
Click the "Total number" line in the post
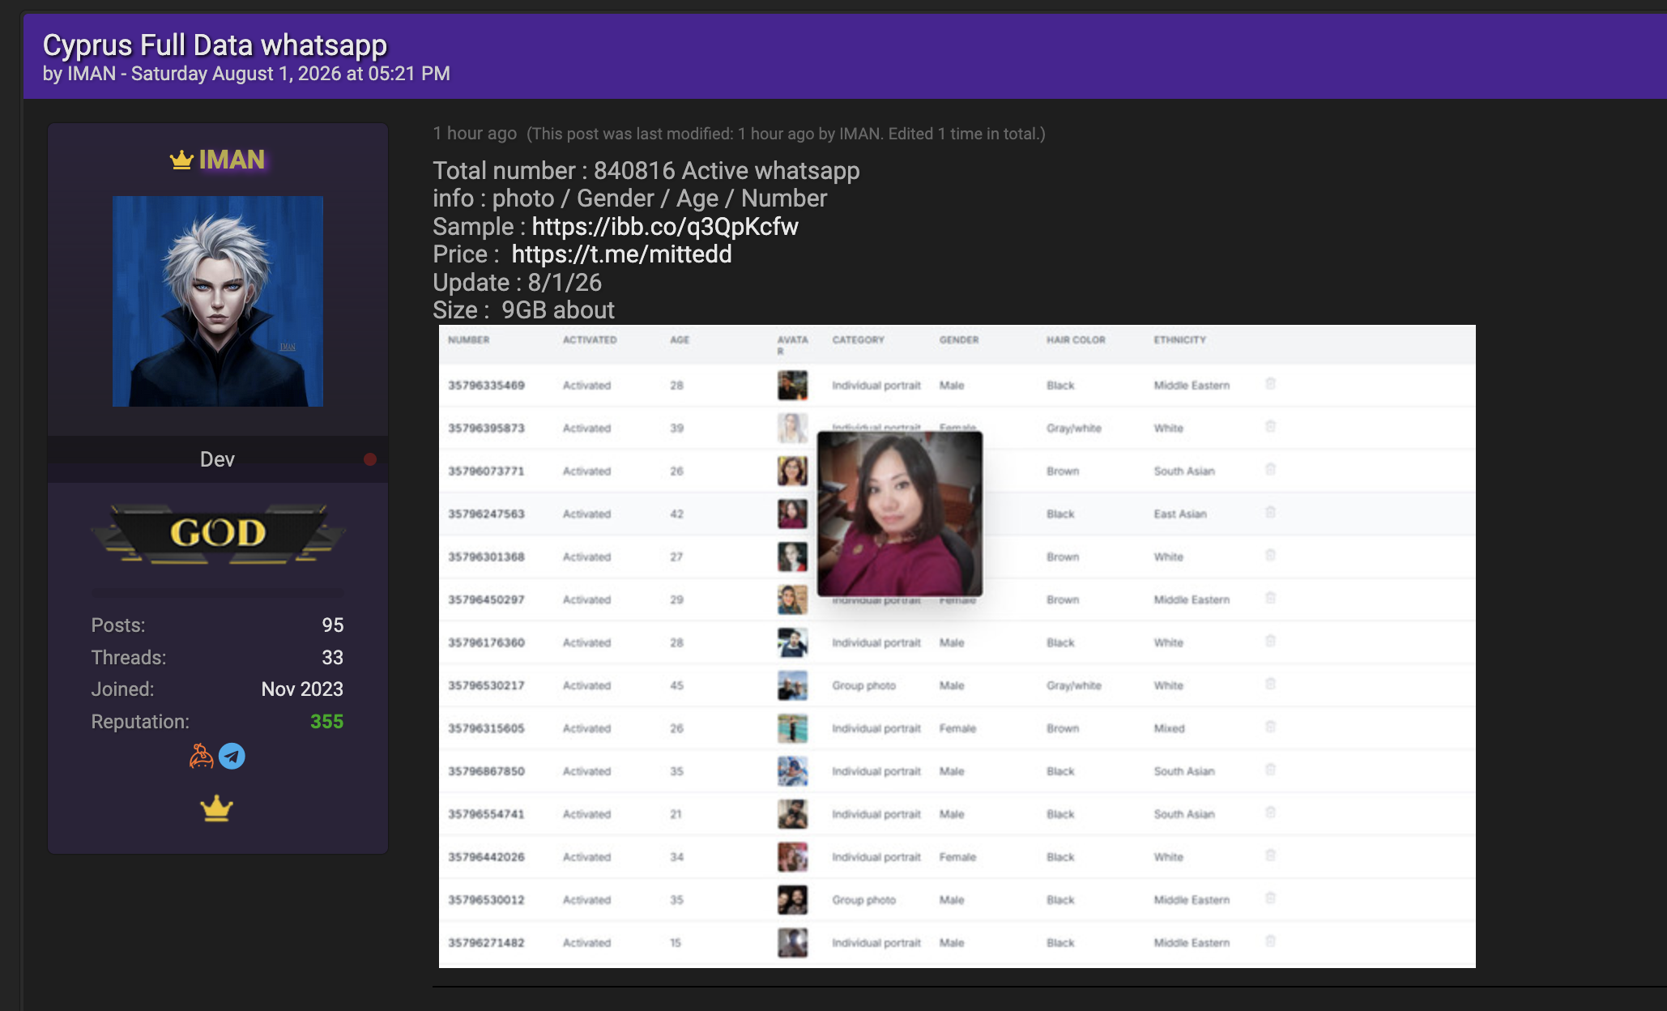coord(646,171)
